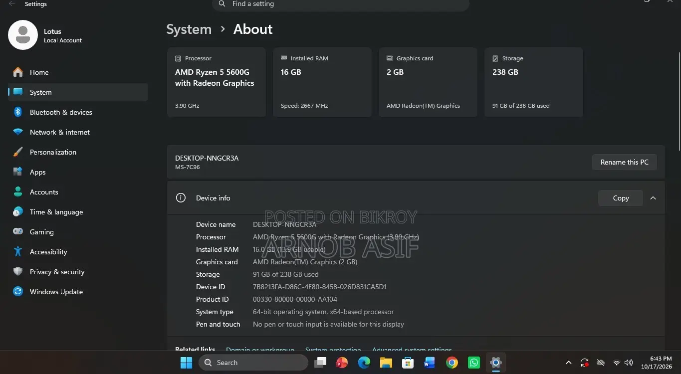Open Microsoft Edge from the taskbar
The width and height of the screenshot is (681, 374).
coord(364,363)
